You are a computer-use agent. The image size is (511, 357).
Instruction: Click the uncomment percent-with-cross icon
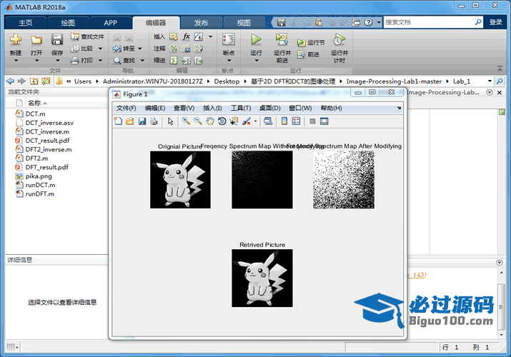click(x=186, y=49)
